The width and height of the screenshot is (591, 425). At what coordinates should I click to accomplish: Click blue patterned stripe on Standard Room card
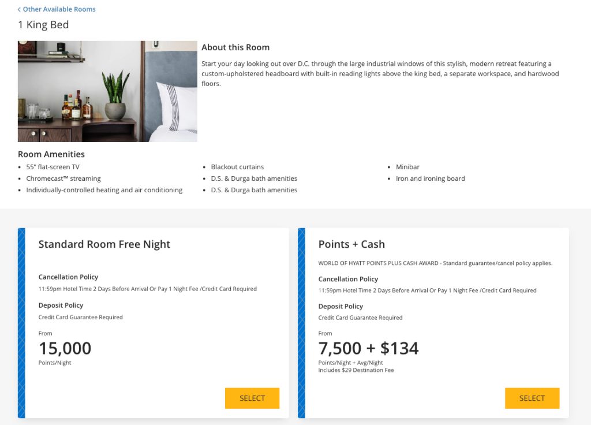pos(21,323)
